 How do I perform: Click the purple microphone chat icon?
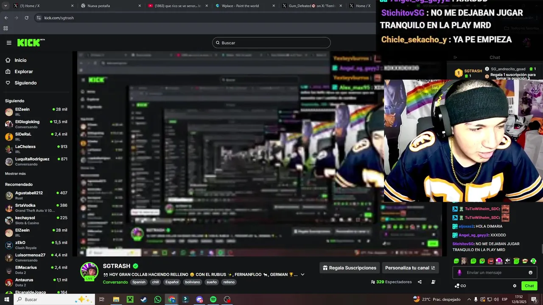(x=459, y=272)
